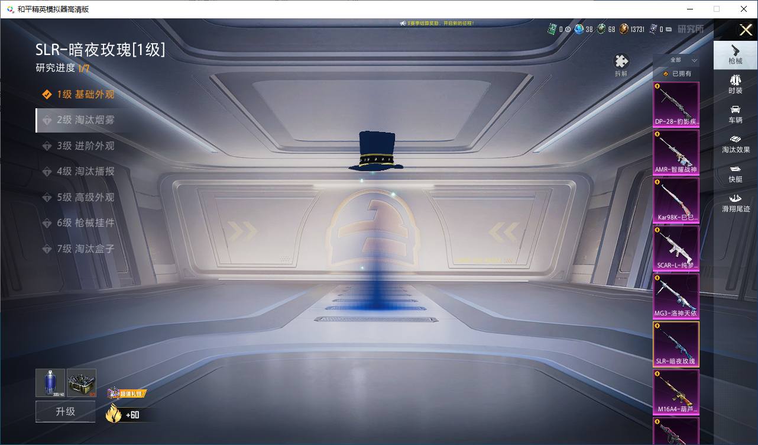This screenshot has width=758, height=445.
Task: Toggle the 已拥有 owned filter
Action: click(x=676, y=74)
